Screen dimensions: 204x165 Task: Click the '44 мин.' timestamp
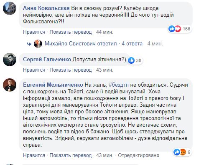click(x=105, y=32)
